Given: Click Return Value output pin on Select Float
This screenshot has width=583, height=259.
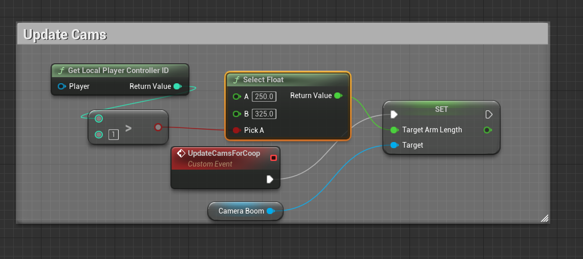Looking at the screenshot, I should [338, 96].
